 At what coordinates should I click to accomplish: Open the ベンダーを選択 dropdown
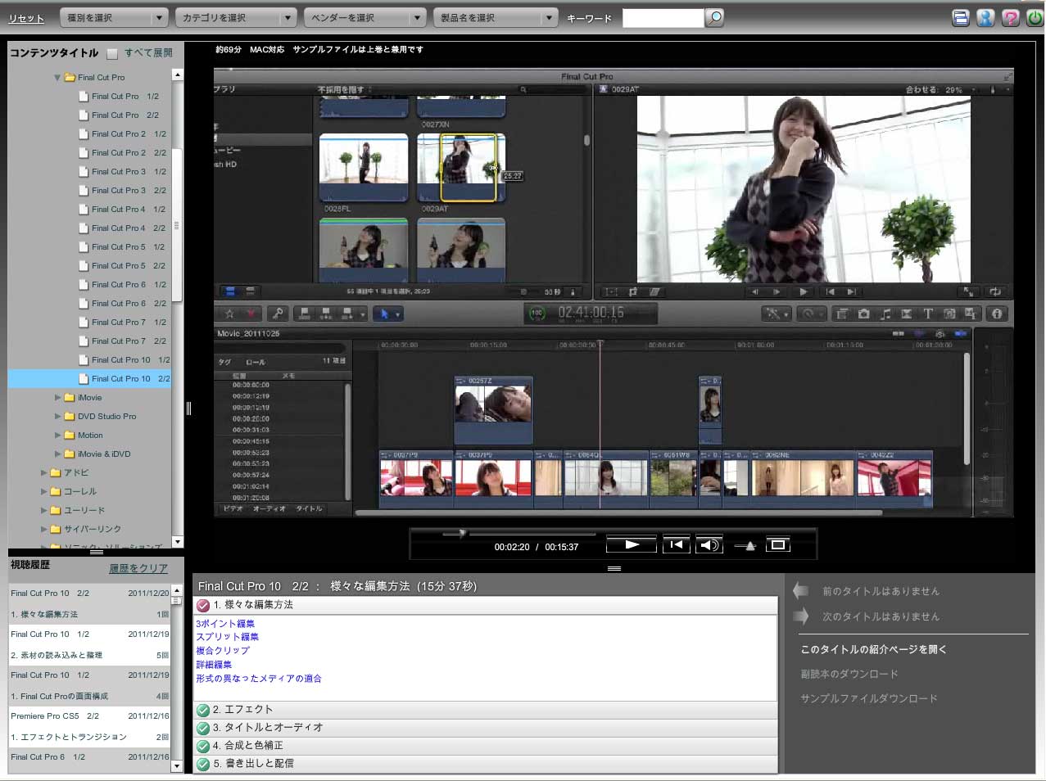coord(365,17)
